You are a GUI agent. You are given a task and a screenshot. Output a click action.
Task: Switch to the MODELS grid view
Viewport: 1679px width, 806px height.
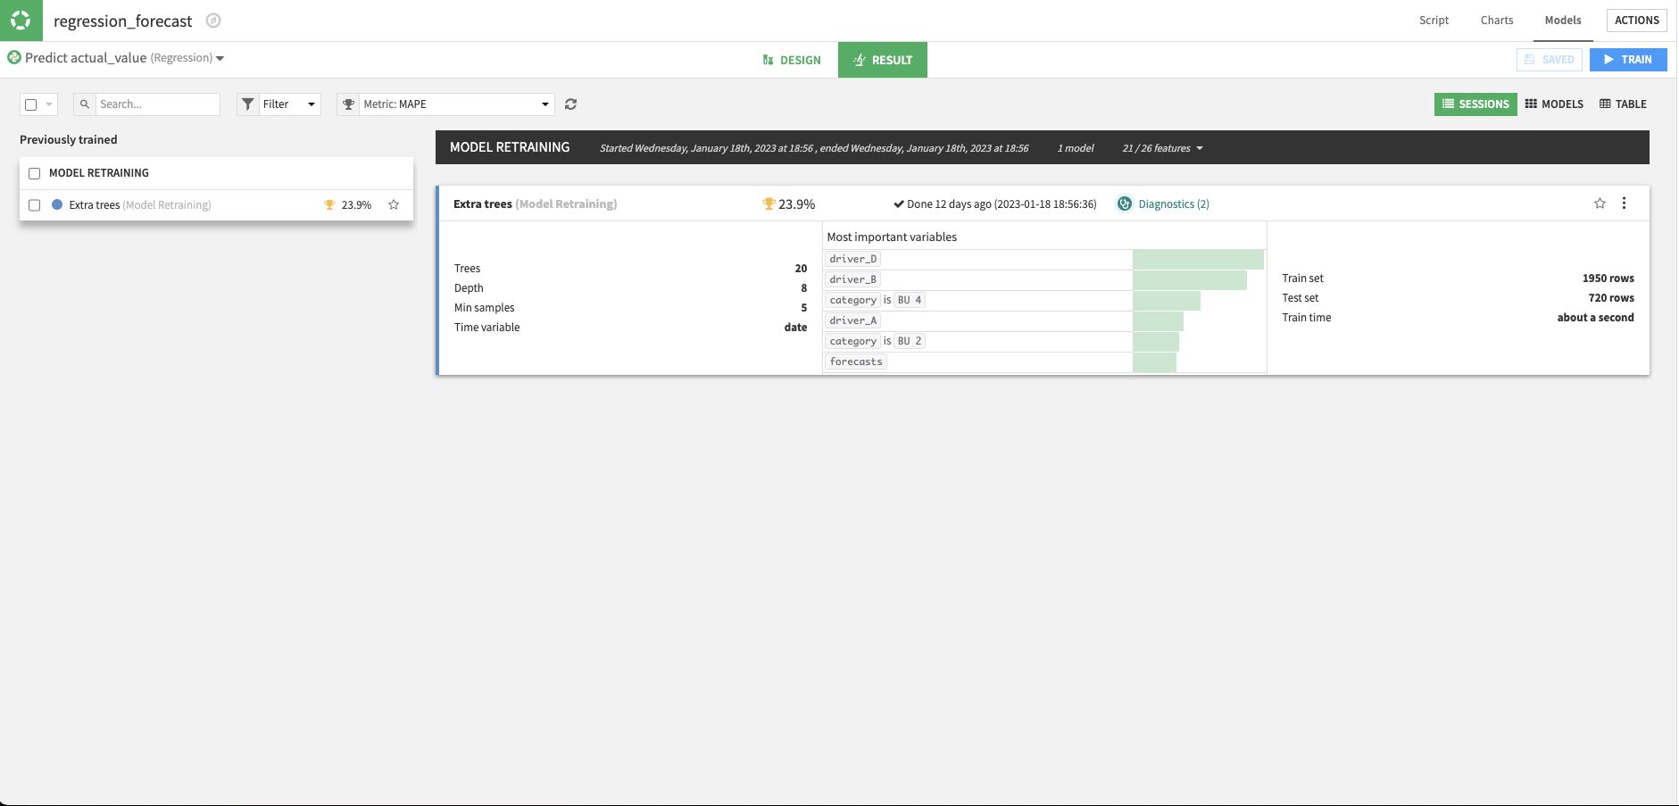(1554, 104)
